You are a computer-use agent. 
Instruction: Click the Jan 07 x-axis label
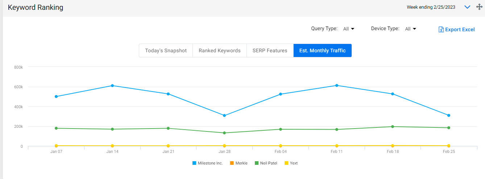click(56, 151)
